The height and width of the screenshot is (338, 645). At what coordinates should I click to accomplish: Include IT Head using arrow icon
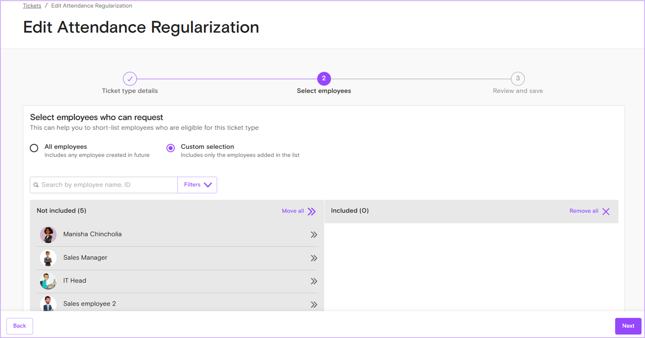click(x=313, y=281)
